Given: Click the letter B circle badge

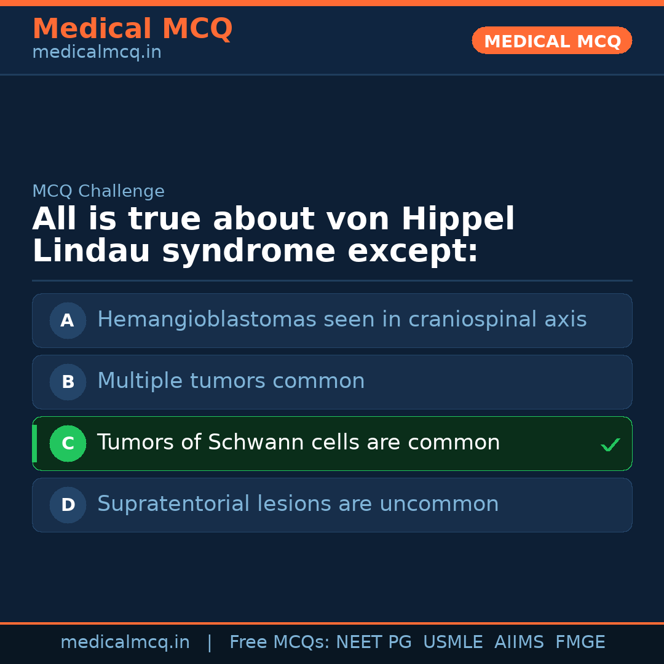Looking at the screenshot, I should (x=68, y=382).
